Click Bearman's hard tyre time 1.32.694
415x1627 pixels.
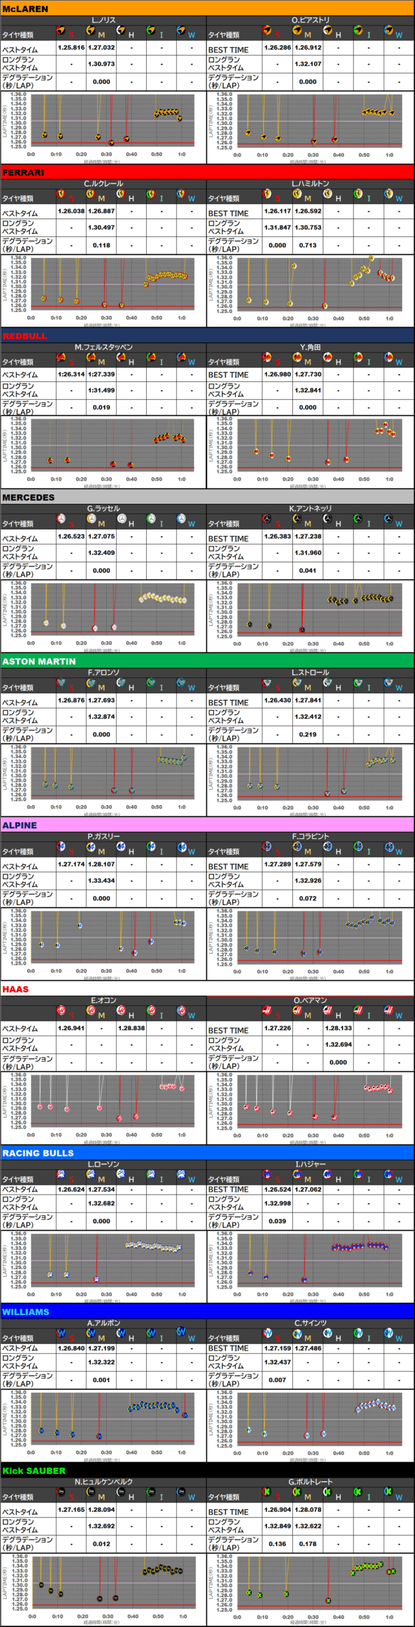pyautogui.click(x=338, y=1044)
